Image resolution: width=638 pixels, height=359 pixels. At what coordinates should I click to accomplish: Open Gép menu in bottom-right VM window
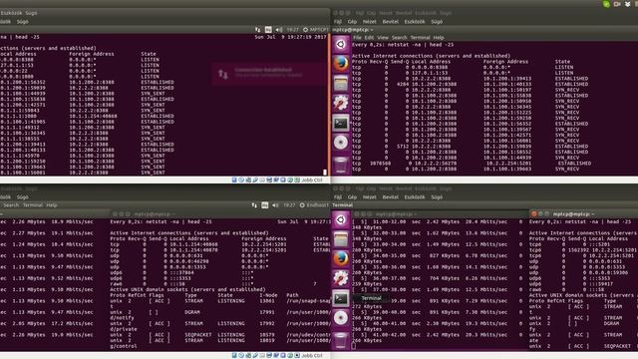coord(352,197)
